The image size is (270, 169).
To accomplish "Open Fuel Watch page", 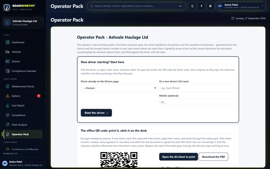I will (x=23, y=105).
